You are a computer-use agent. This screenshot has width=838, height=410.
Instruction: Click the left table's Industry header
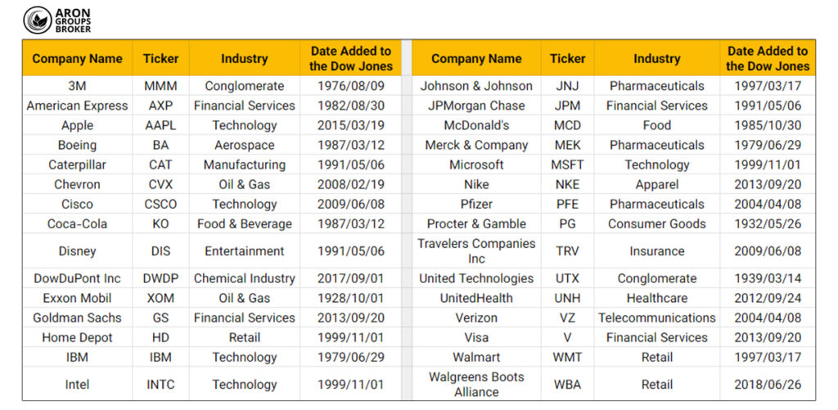pos(244,59)
